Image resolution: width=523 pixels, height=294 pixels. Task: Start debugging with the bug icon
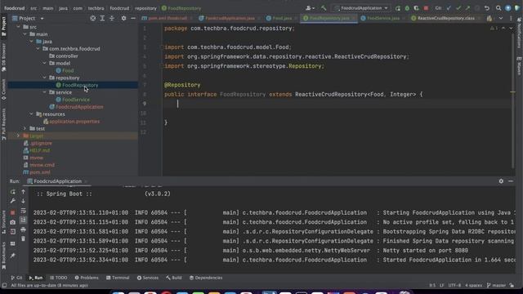407,8
